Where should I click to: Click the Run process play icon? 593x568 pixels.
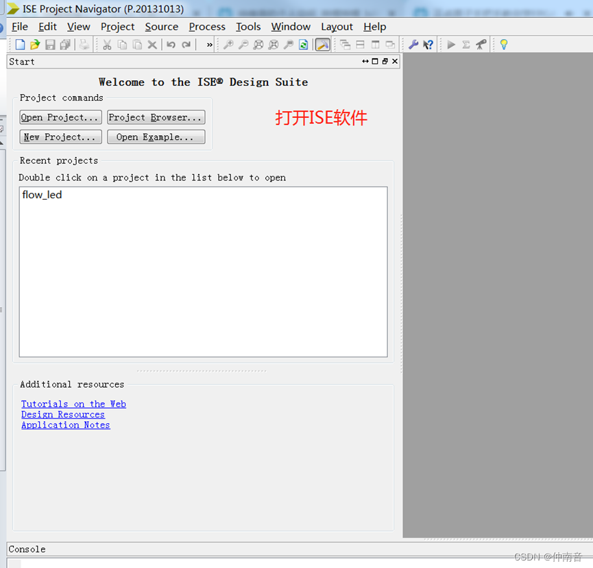451,45
